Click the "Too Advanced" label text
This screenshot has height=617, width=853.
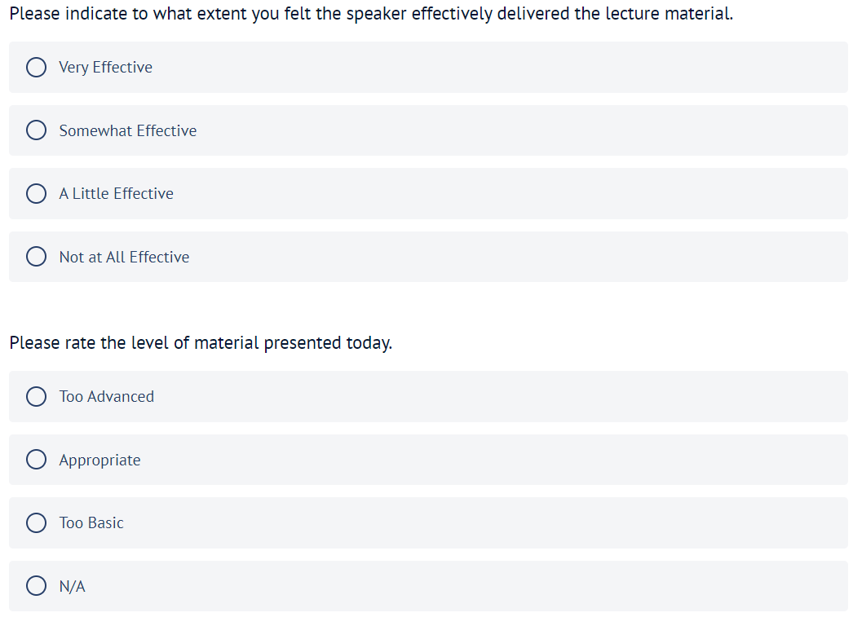click(106, 396)
